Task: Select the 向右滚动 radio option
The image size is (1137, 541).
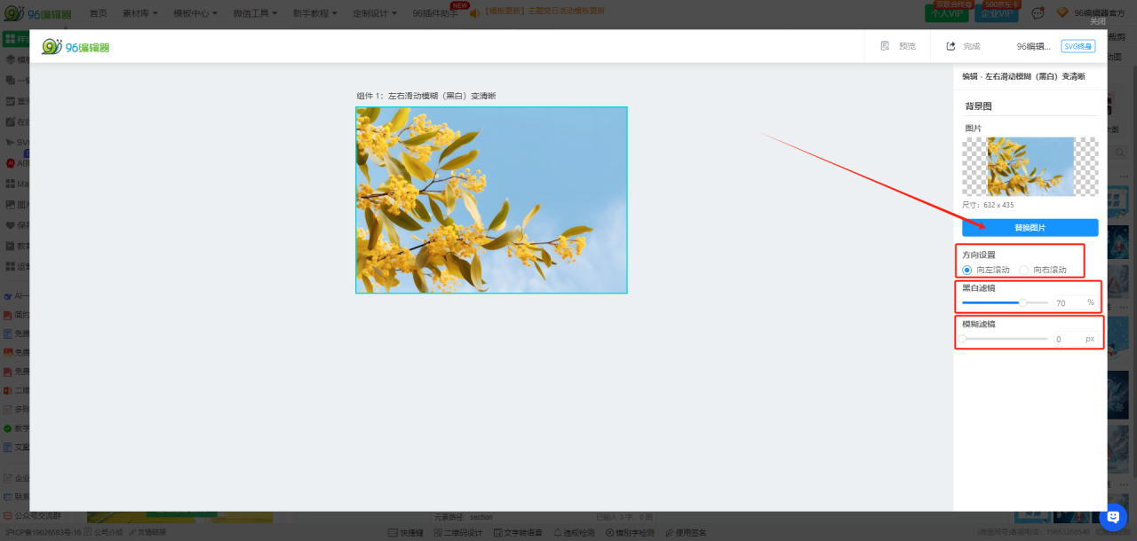Action: point(1024,270)
